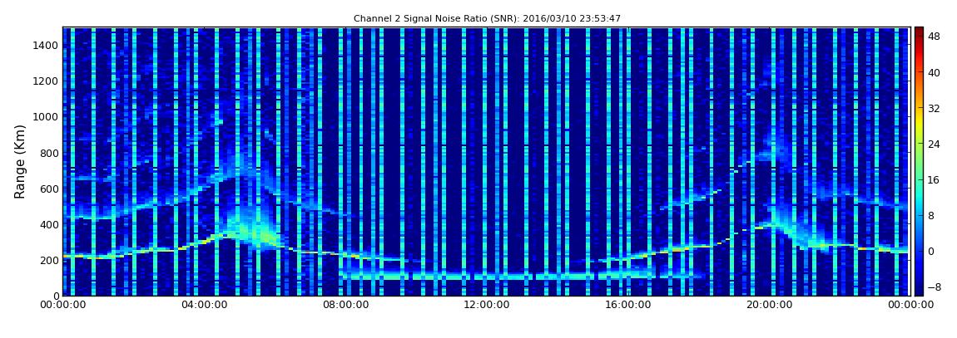Click the 04:00:00 time tick label
Screen dimensions: 957x338
[x=204, y=305]
